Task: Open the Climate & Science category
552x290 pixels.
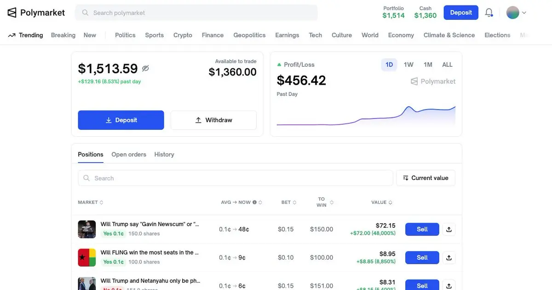Action: coord(449,35)
